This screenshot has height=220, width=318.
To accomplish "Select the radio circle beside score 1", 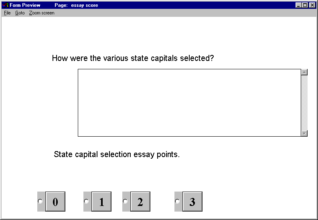I will tap(86, 201).
